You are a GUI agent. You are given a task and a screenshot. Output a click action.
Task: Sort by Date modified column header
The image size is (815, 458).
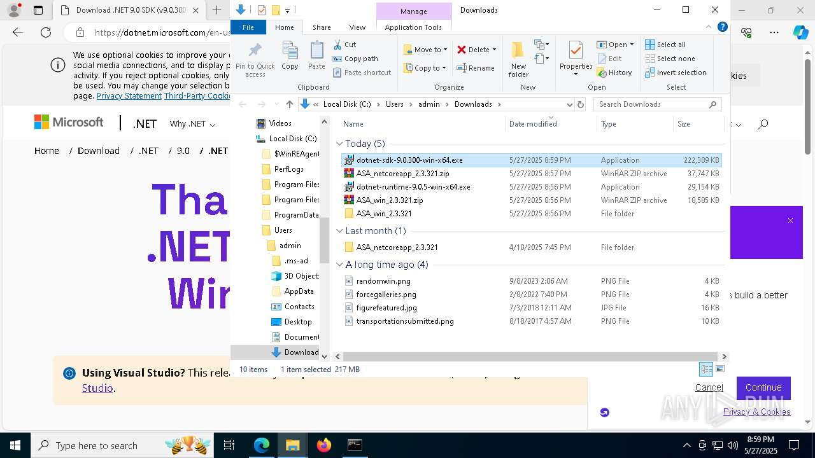click(549, 124)
